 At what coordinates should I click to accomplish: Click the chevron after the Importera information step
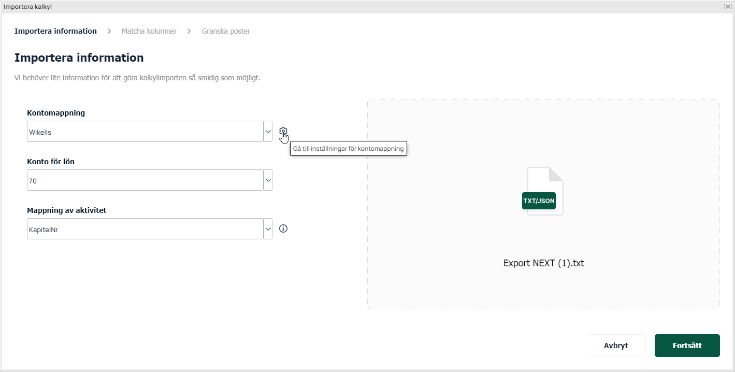pos(109,31)
